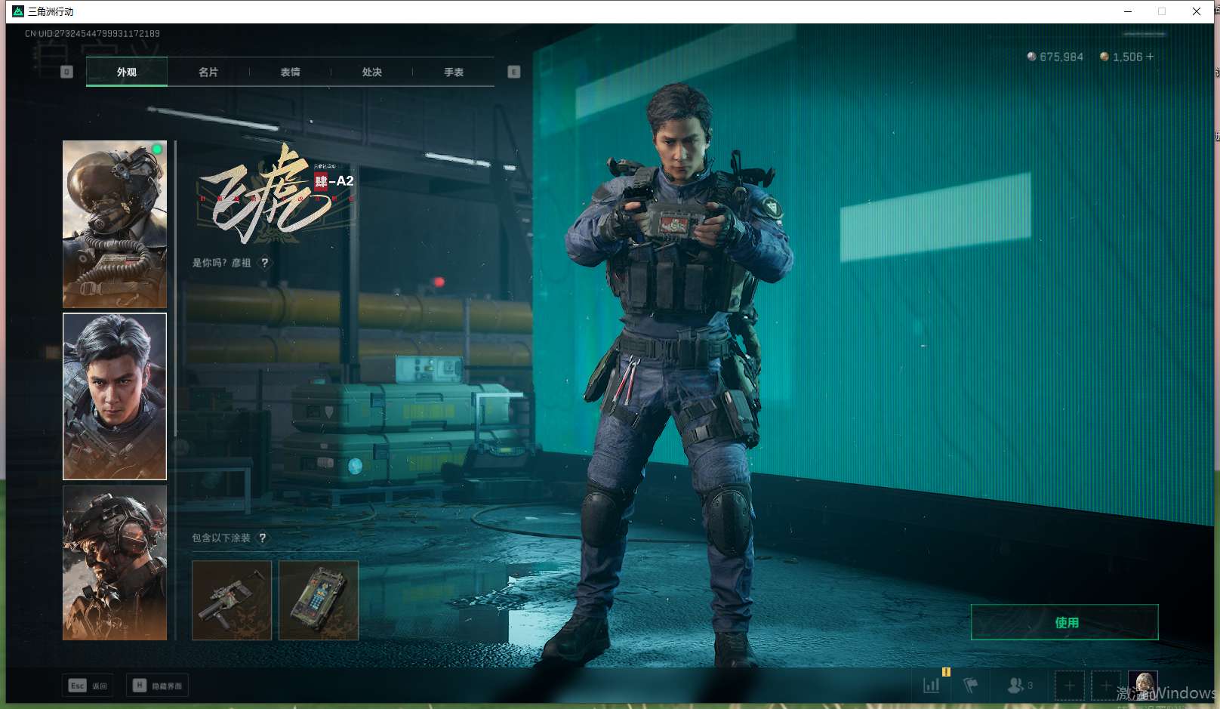
Task: Select the pilot helmet skin thumbnail
Action: [115, 224]
